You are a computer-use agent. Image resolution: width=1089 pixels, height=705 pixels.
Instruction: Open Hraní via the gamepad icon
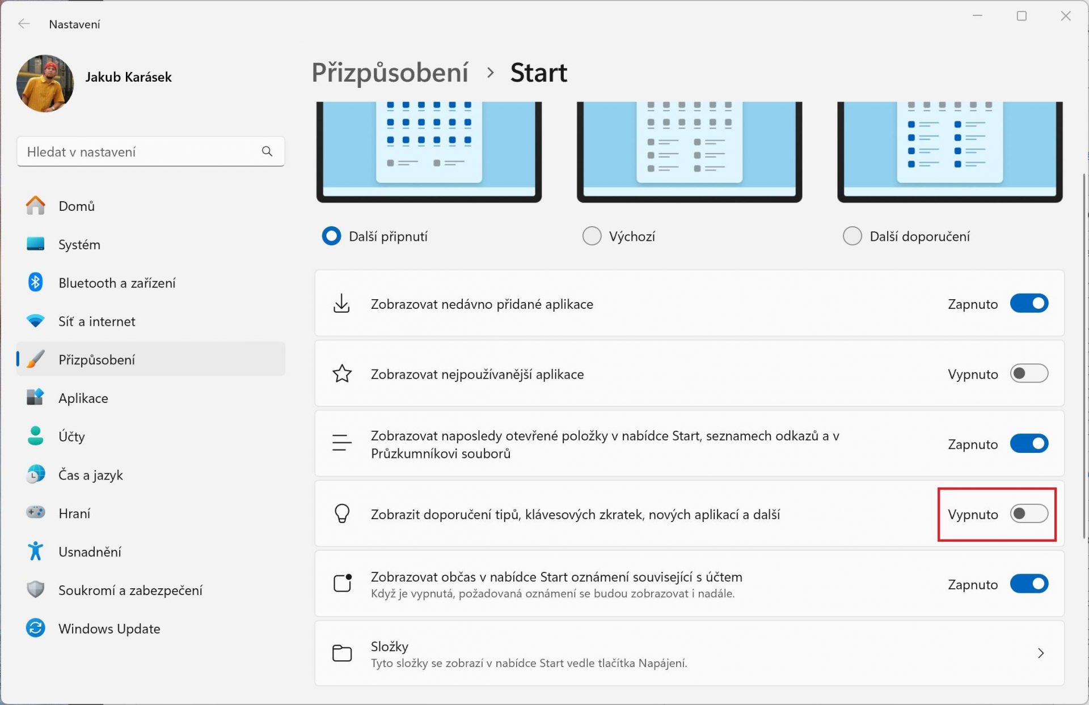click(x=35, y=513)
